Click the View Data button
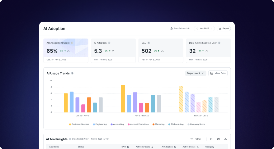 point(218,73)
